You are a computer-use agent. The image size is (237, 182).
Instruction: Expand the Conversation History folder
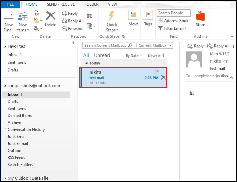[x=5, y=130]
